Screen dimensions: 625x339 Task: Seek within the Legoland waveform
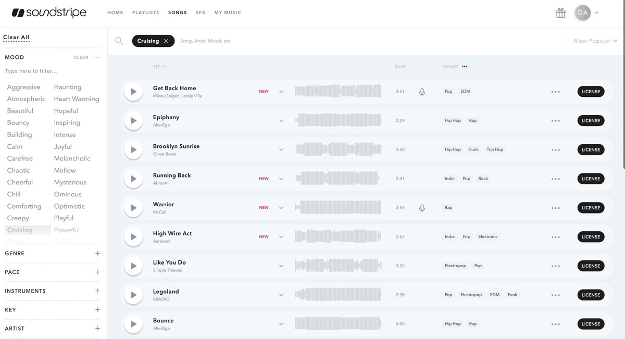[x=339, y=295]
